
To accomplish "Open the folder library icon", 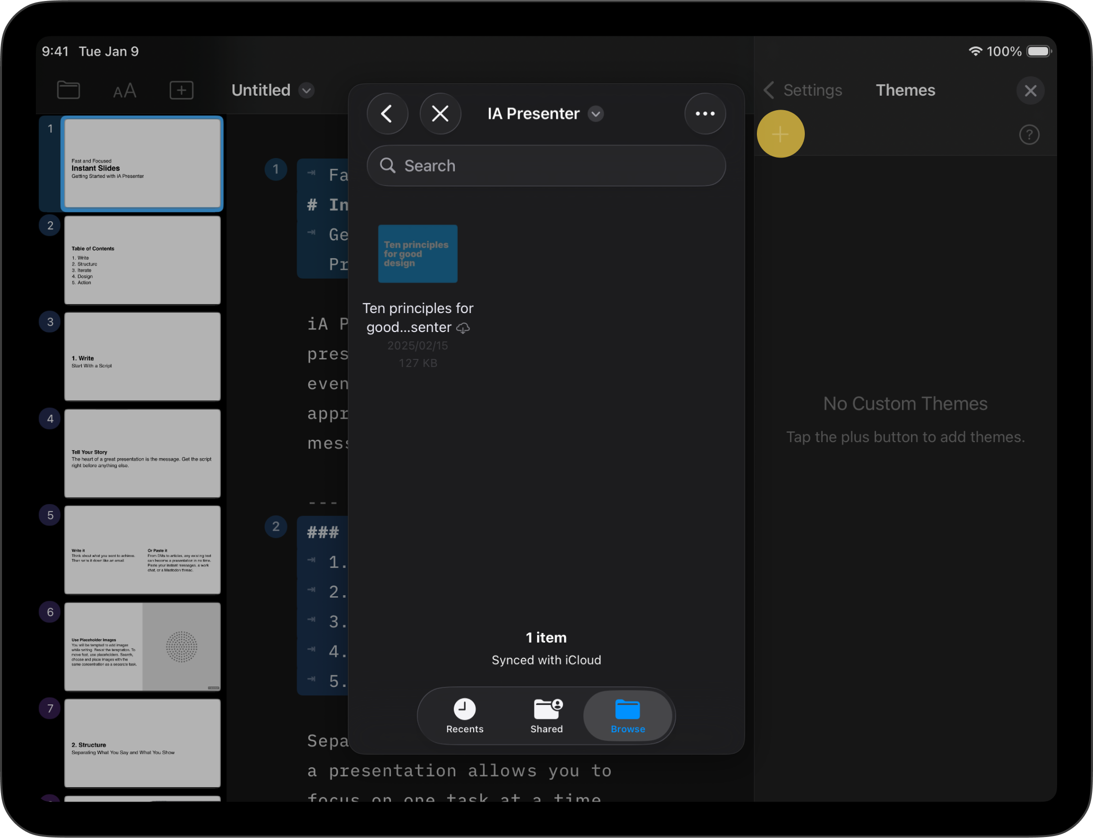I will pyautogui.click(x=68, y=90).
